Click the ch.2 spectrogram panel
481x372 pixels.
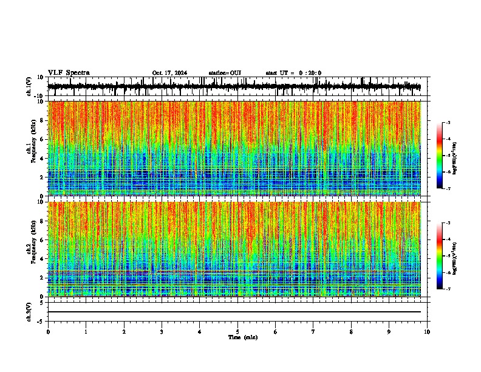tap(234, 249)
